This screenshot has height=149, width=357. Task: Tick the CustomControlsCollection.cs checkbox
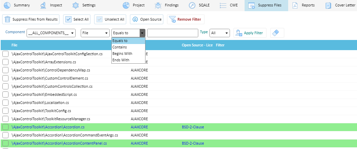[x=5, y=86]
